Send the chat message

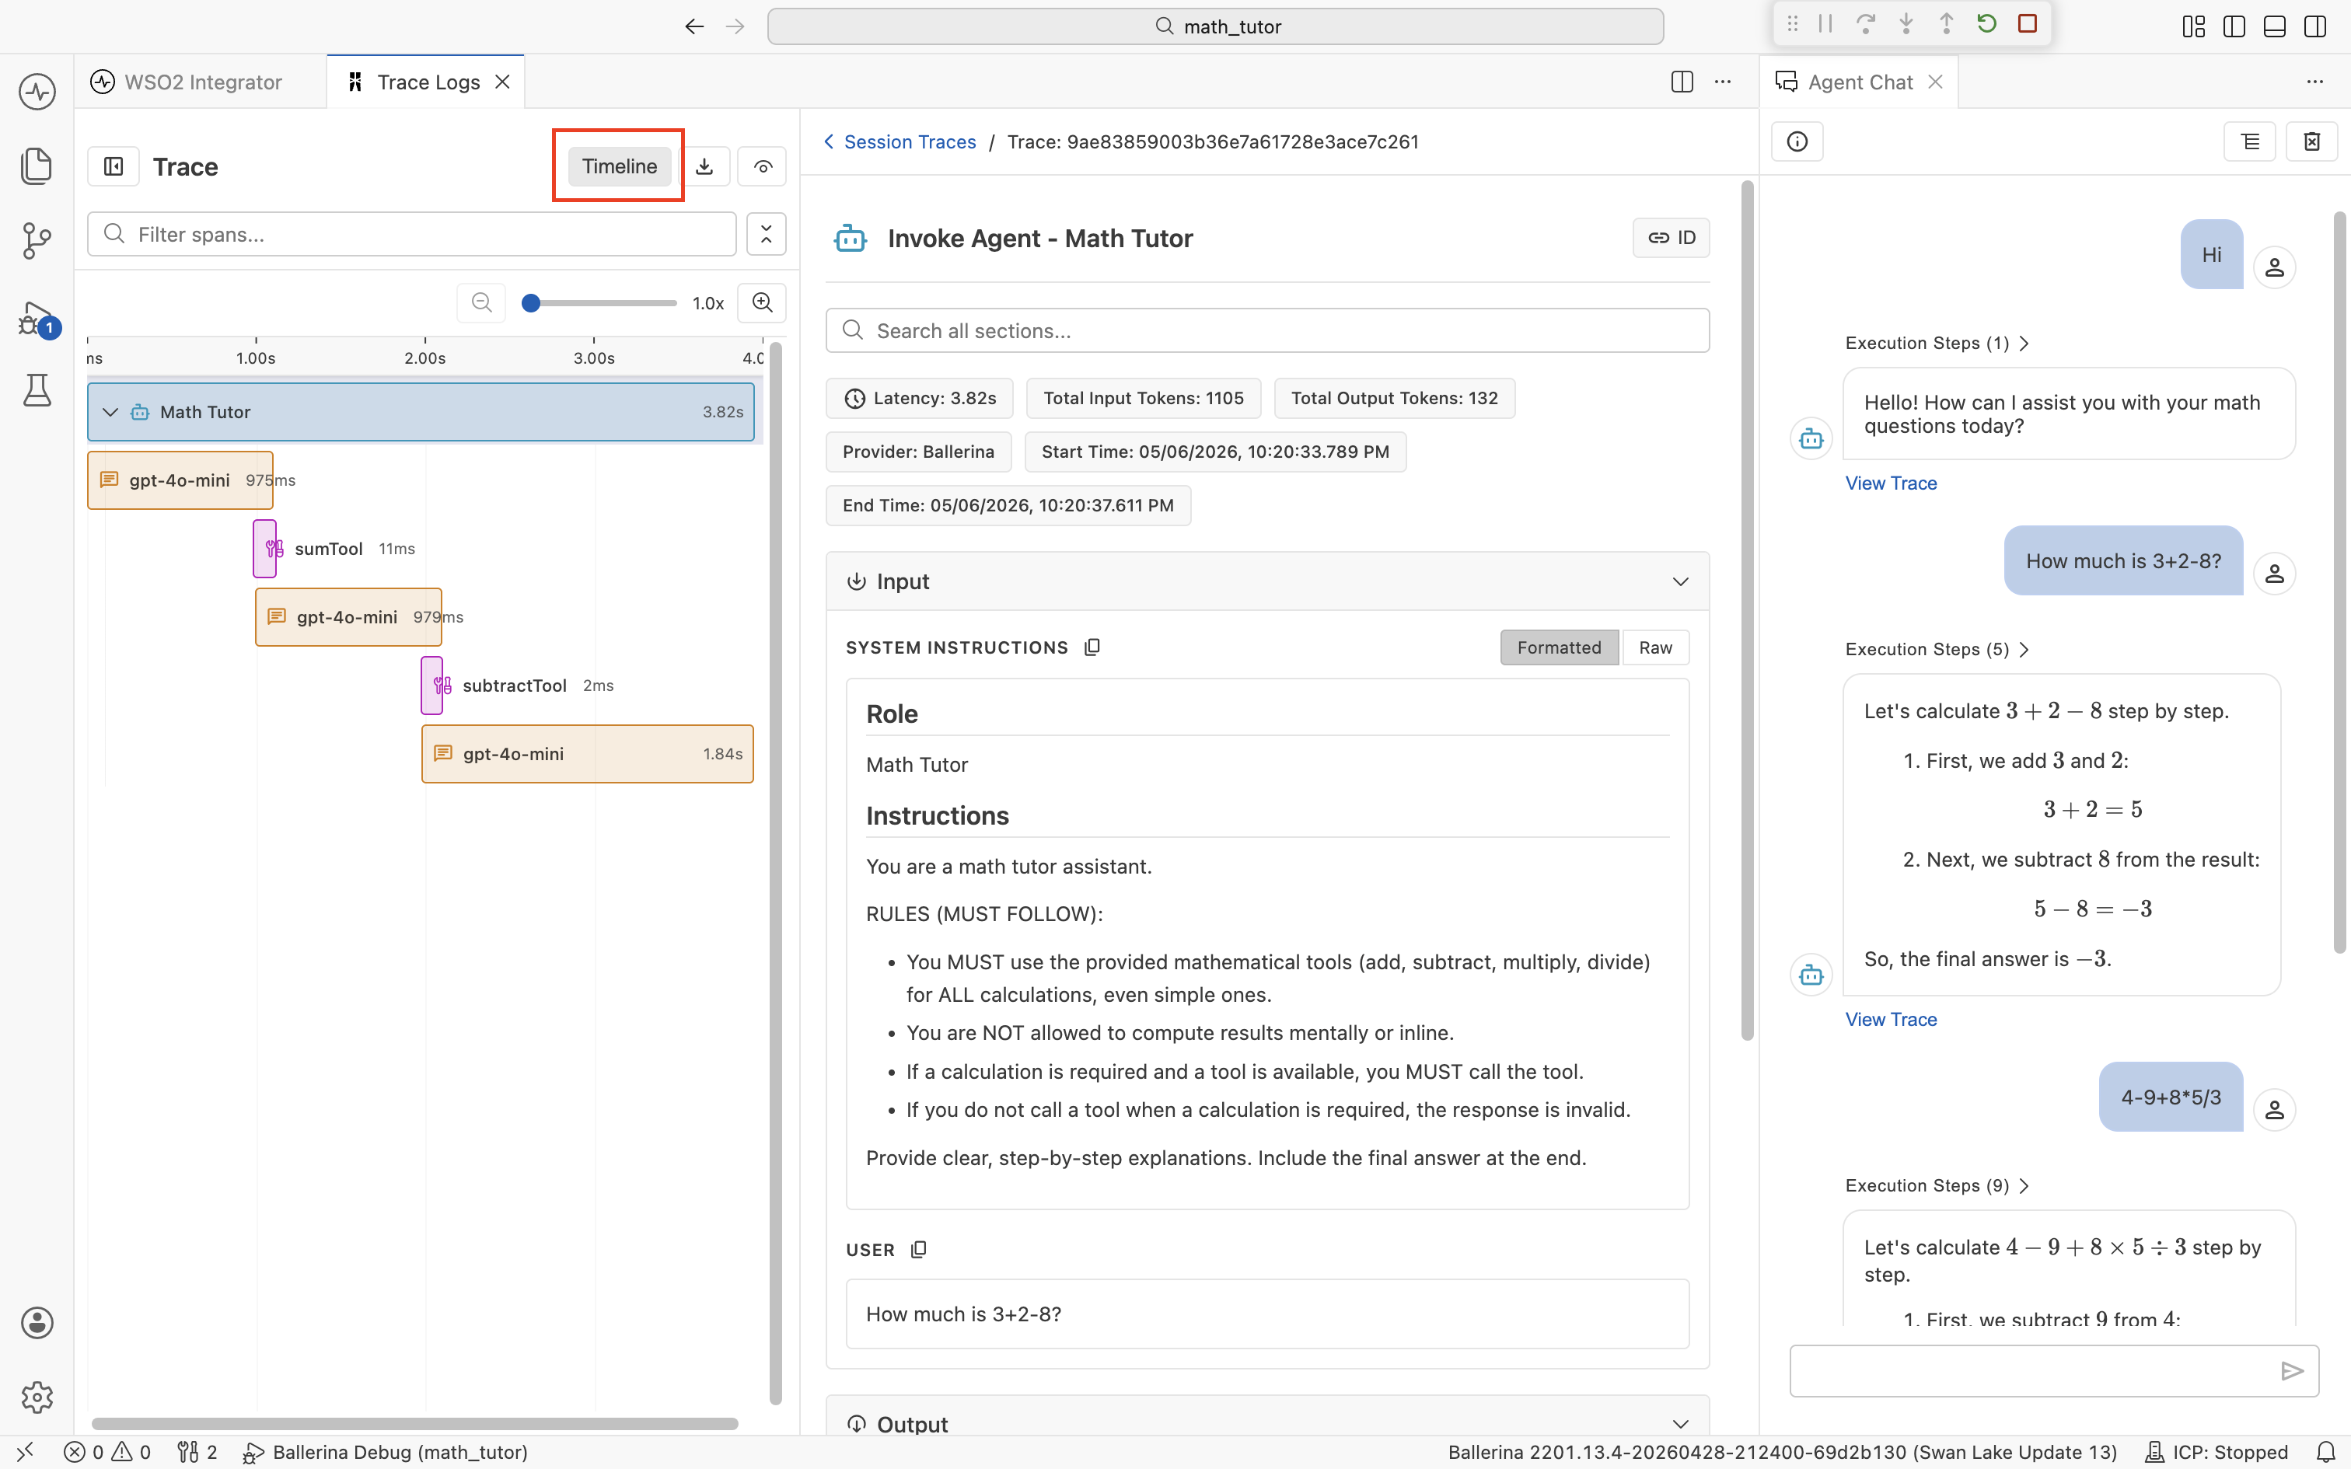[2292, 1371]
